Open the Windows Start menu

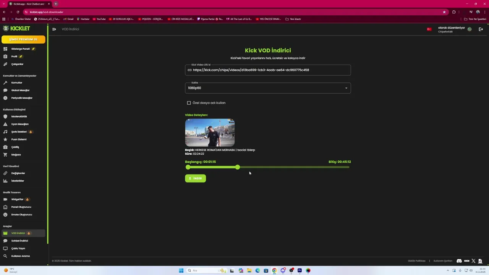pos(181,270)
